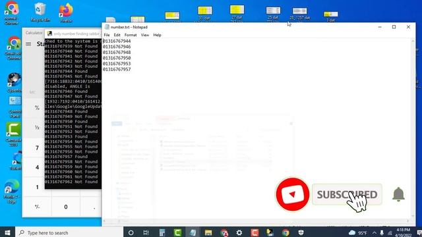Open File Explorer from the taskbar
This screenshot has height=237, width=422.
[x=208, y=232]
